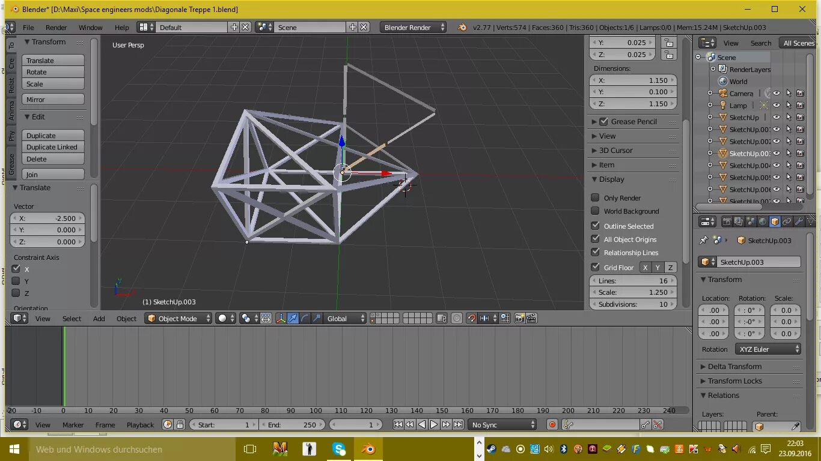The height and width of the screenshot is (461, 821).
Task: Open the Window menu
Action: tap(91, 28)
